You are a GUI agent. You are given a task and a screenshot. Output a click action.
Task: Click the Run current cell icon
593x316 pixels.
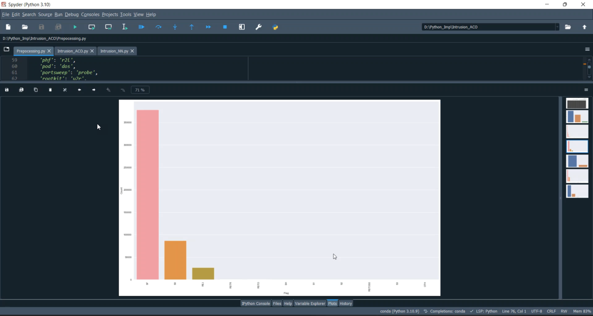point(92,27)
